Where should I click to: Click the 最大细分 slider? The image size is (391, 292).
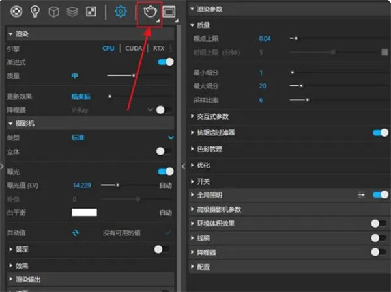338,86
